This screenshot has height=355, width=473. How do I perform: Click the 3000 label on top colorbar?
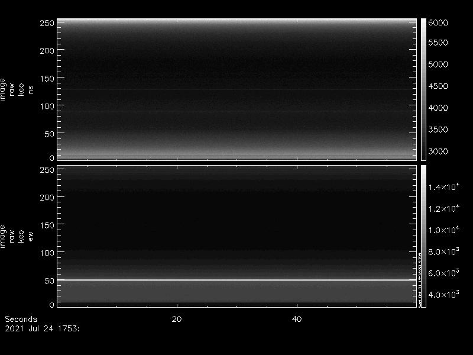click(x=438, y=151)
